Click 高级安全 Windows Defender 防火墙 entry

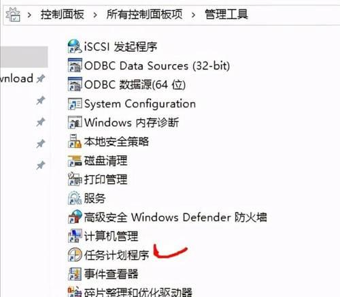point(167,217)
